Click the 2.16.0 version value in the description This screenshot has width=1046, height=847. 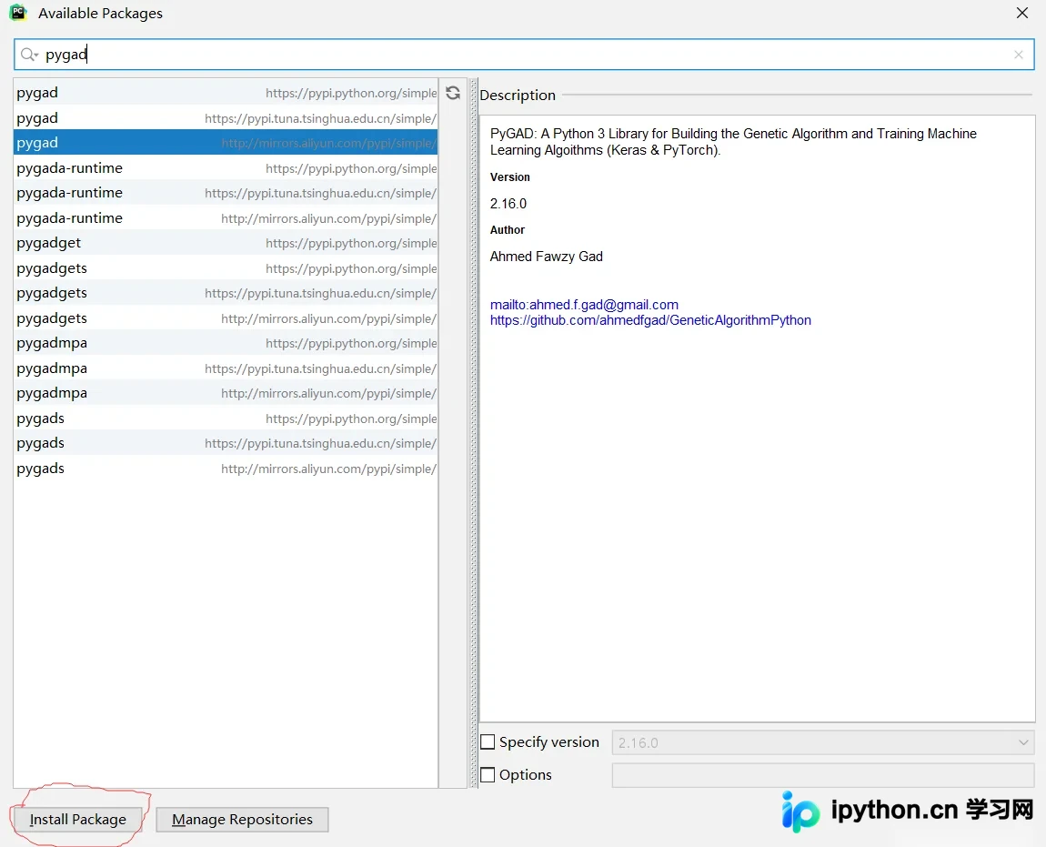508,204
